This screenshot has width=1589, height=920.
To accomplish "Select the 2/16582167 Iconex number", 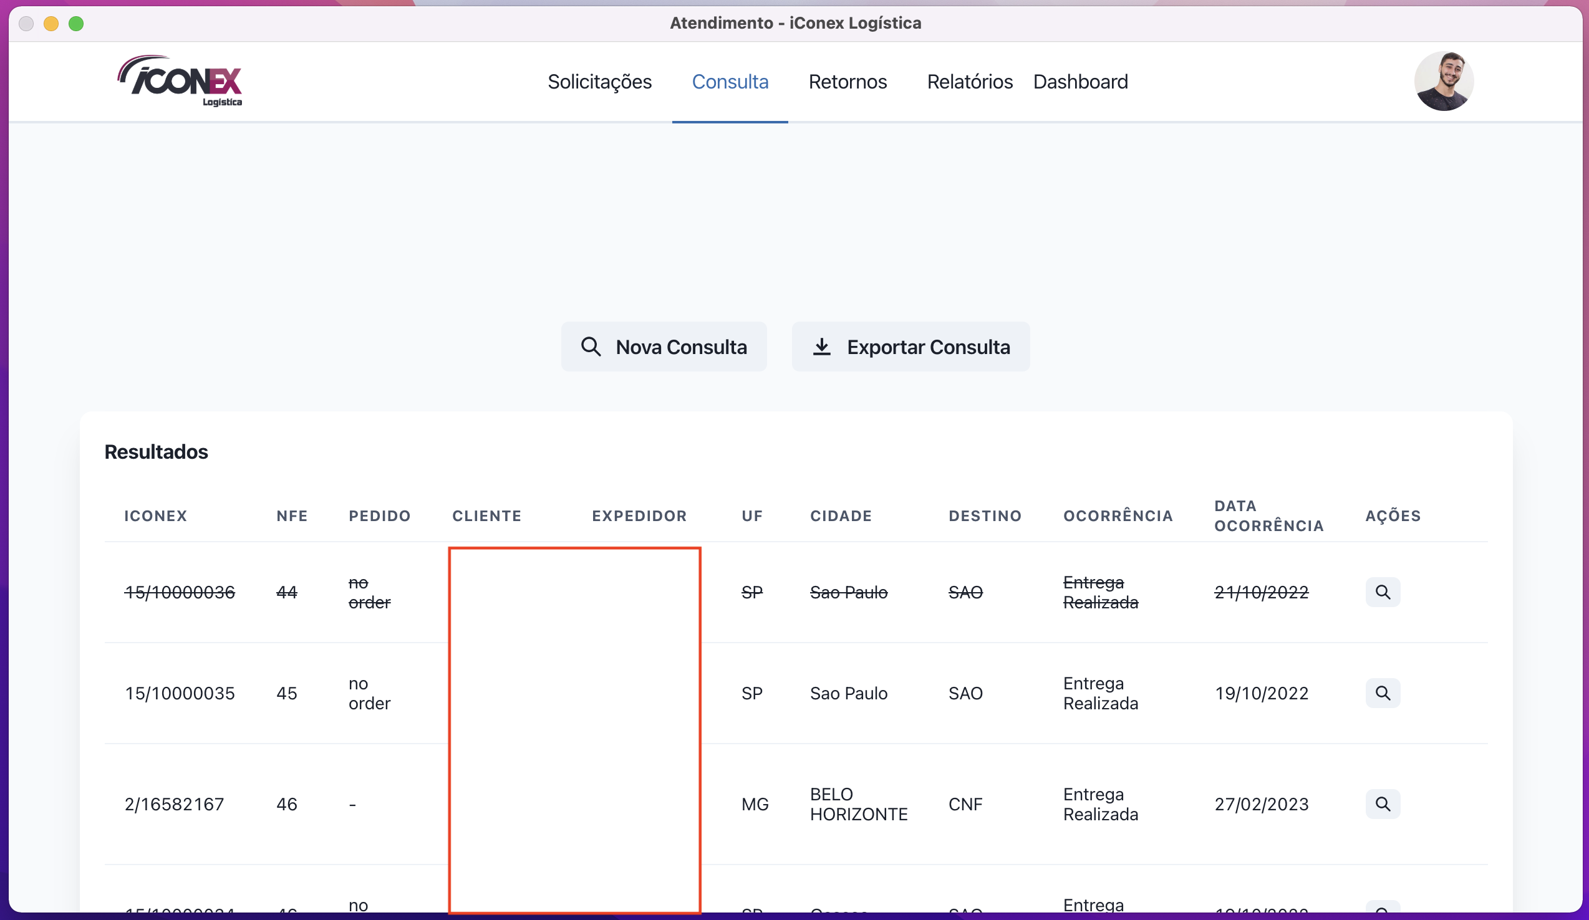I will click(x=174, y=804).
